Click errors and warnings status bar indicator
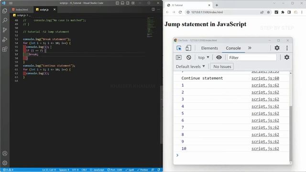Viewport: 306px width, 172px height. [8, 170]
